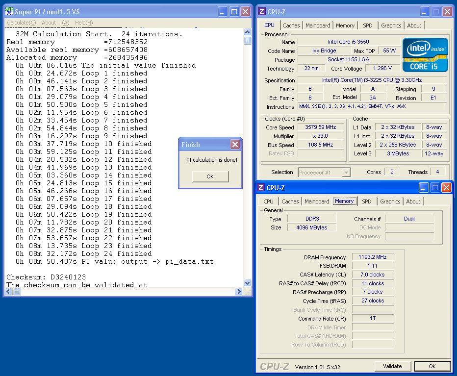The width and height of the screenshot is (457, 376).
Task: Click the Core Voltage '1.296 V' value
Action: 382,69
